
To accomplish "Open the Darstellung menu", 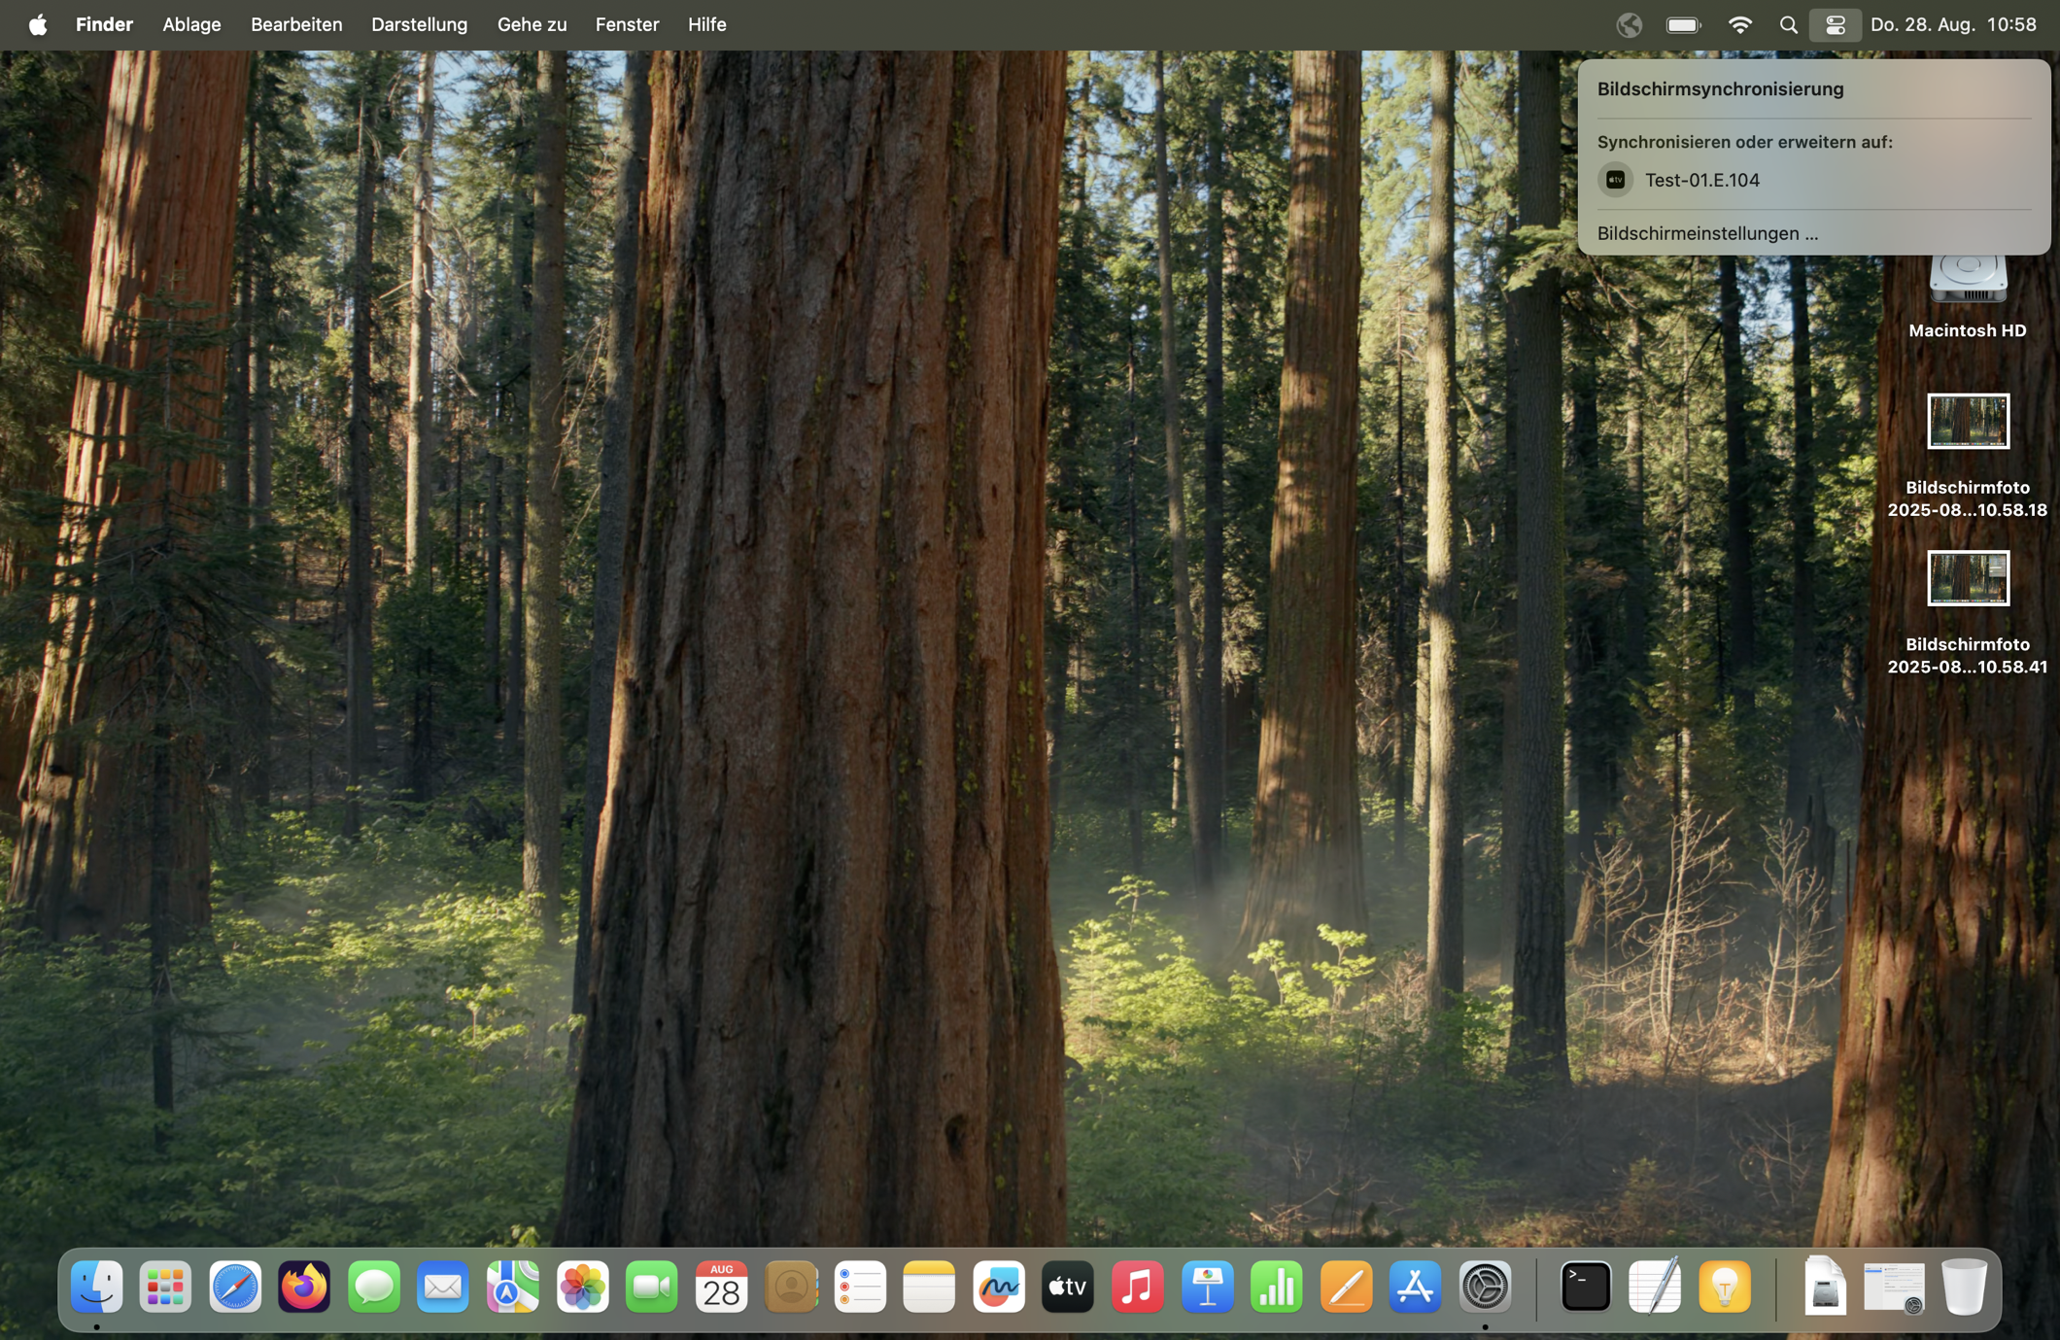I will 419,24.
